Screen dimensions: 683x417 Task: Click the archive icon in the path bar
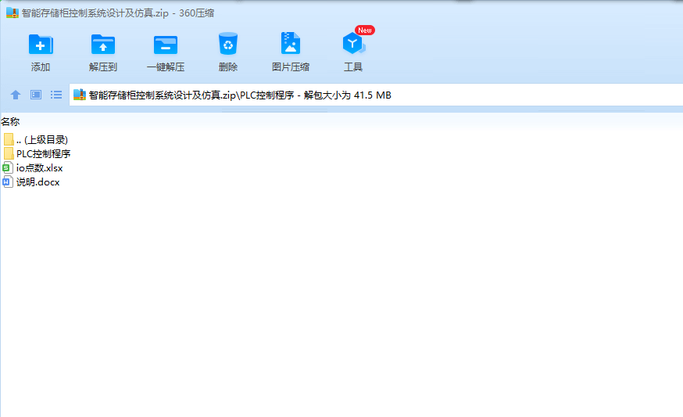pyautogui.click(x=79, y=95)
